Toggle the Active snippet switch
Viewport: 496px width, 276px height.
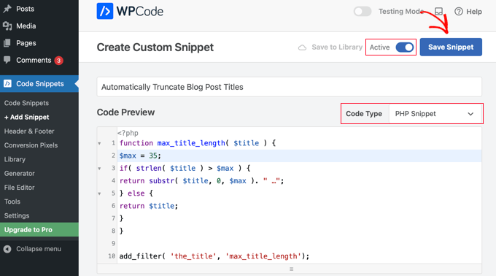tap(405, 47)
